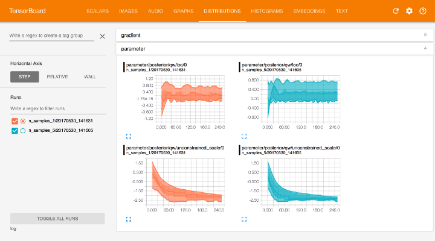
Task: Open the Scalars tab
Action: [98, 11]
